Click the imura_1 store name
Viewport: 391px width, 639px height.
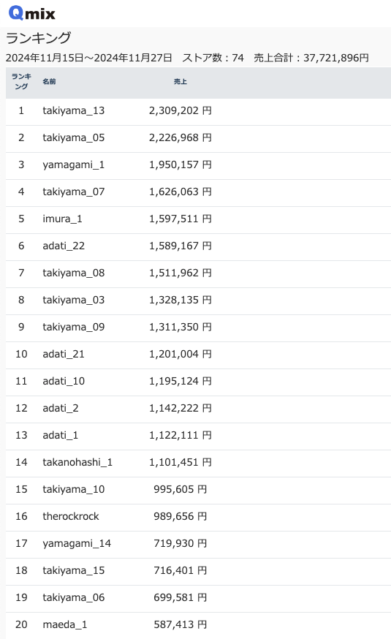pyautogui.click(x=62, y=219)
